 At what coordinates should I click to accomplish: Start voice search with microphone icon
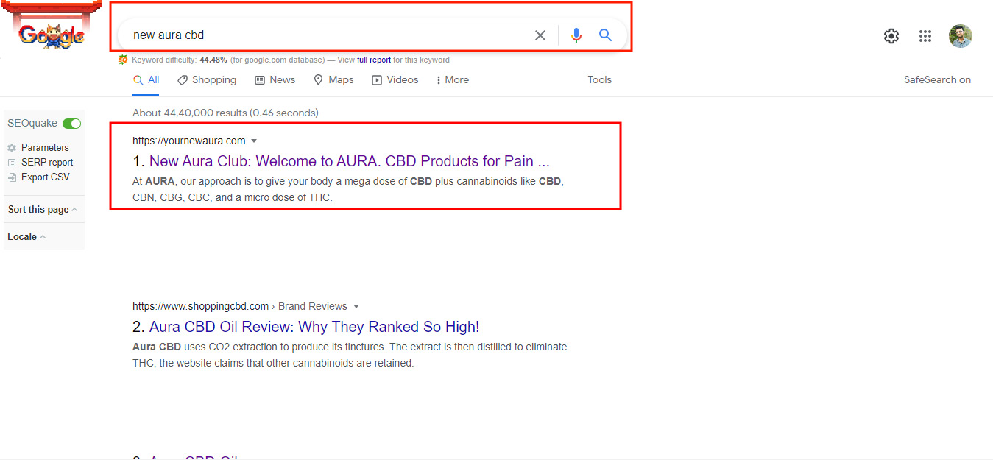576,35
